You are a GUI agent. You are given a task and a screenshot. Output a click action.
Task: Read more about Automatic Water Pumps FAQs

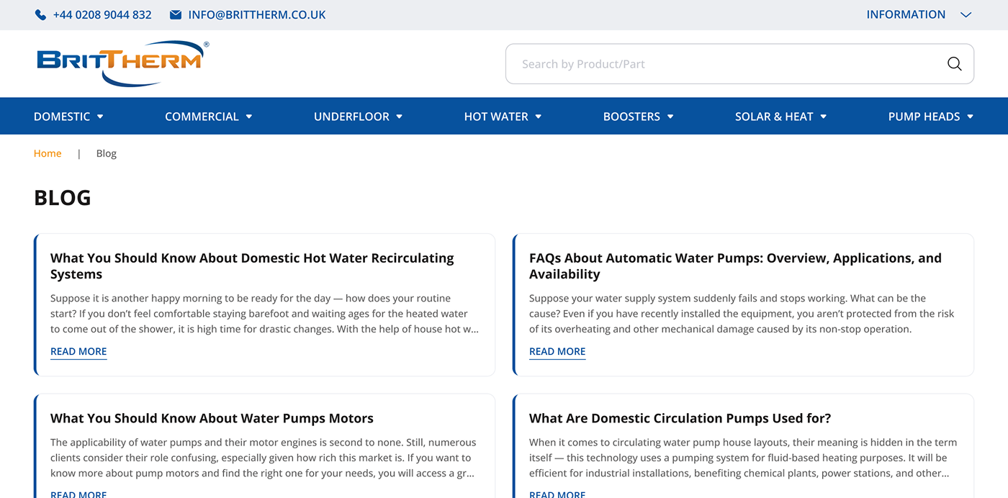pos(557,351)
